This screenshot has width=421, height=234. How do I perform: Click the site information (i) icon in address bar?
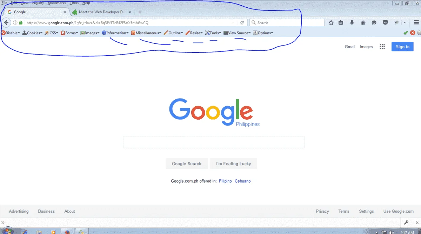(15, 23)
